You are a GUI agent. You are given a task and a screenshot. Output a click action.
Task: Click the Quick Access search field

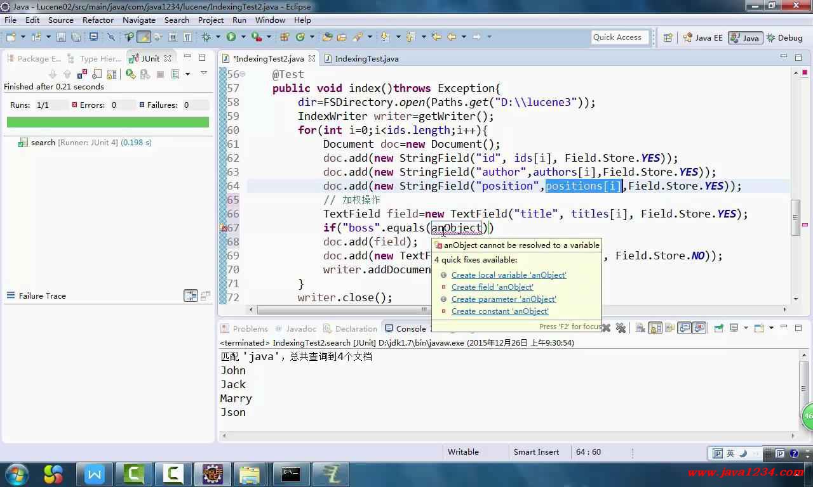click(x=620, y=37)
